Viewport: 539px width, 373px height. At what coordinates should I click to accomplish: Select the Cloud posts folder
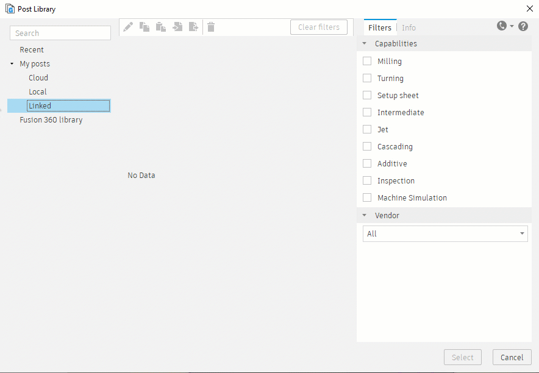pyautogui.click(x=38, y=77)
